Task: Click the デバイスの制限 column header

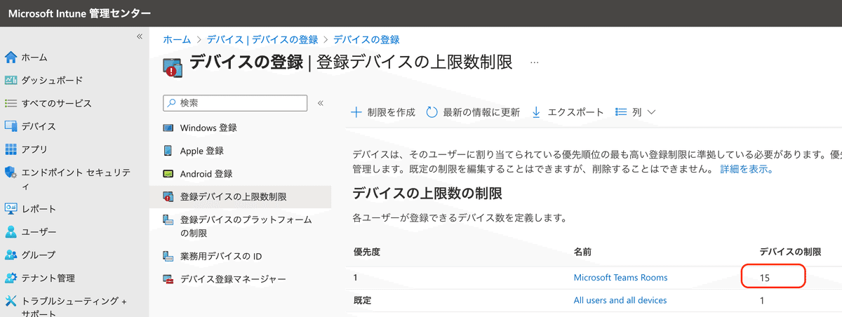Action: 790,251
